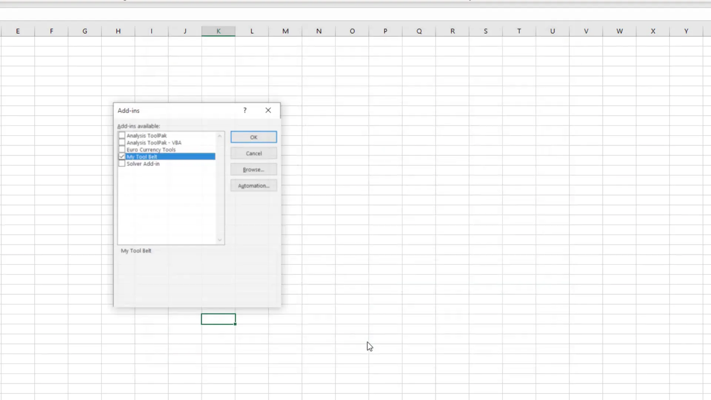Select column K header

218,31
